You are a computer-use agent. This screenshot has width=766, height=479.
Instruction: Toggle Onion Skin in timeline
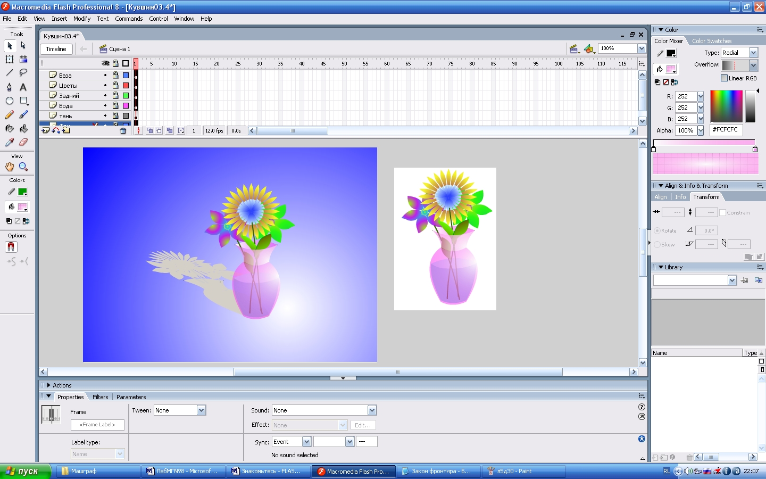pyautogui.click(x=150, y=130)
